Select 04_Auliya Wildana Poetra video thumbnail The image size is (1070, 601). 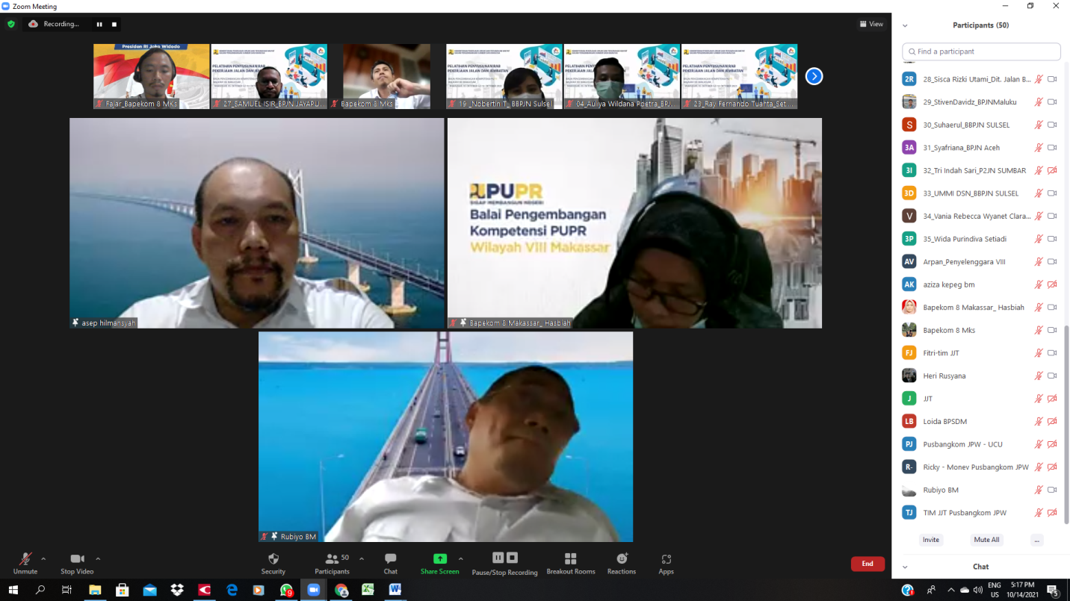pos(622,76)
